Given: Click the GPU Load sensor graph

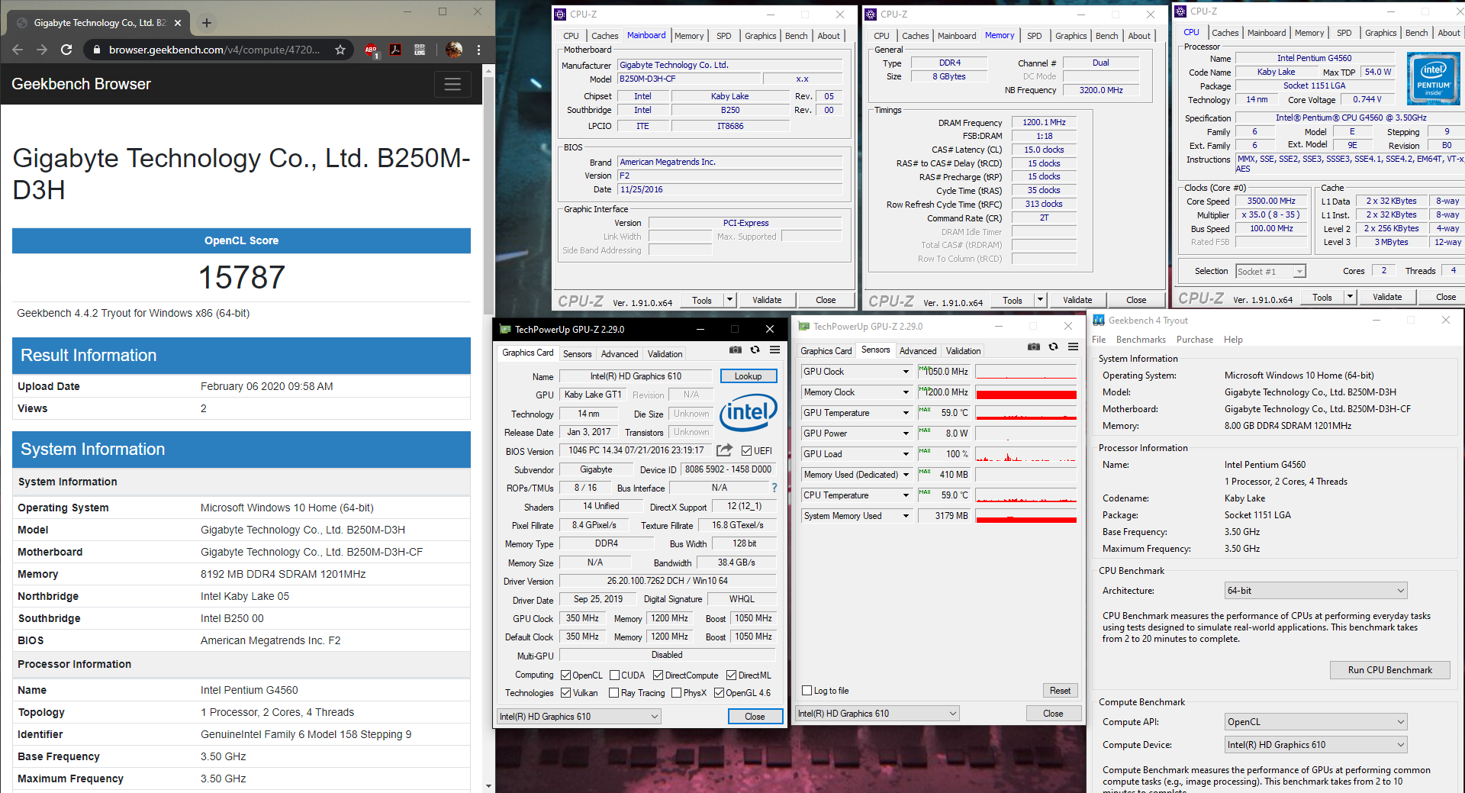Looking at the screenshot, I should click(x=1026, y=454).
